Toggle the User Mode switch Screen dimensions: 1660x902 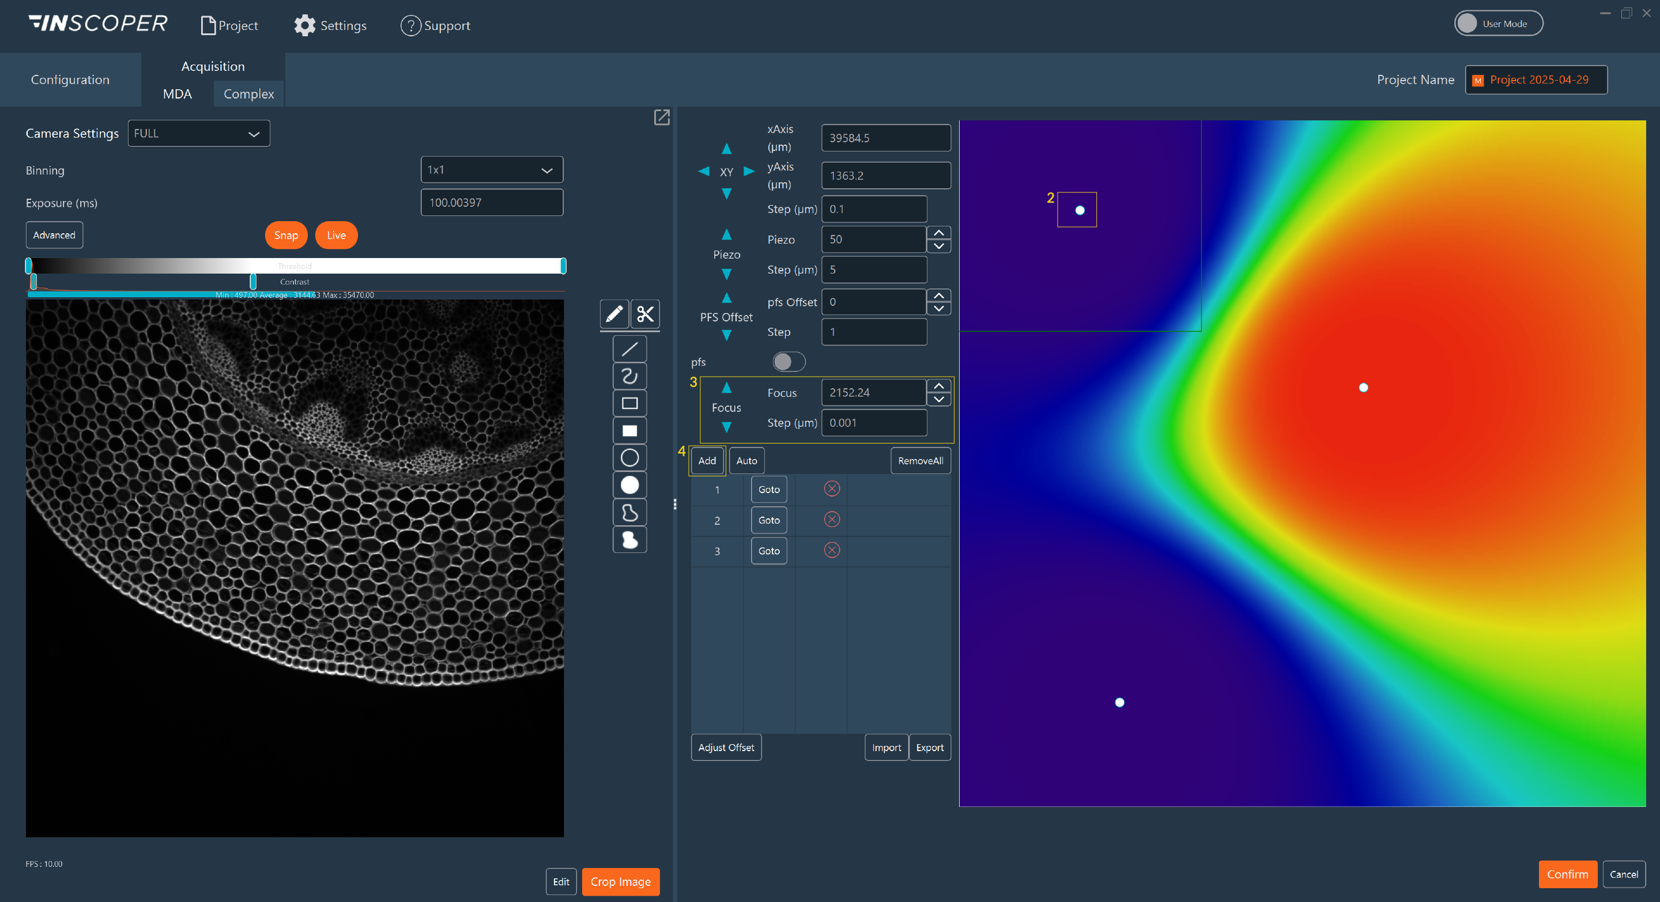point(1497,24)
